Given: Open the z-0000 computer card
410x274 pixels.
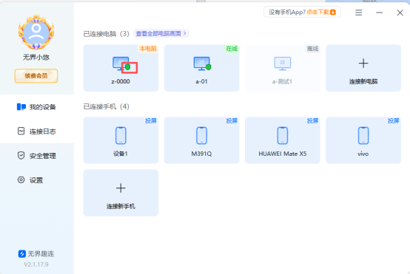Looking at the screenshot, I should [x=121, y=68].
